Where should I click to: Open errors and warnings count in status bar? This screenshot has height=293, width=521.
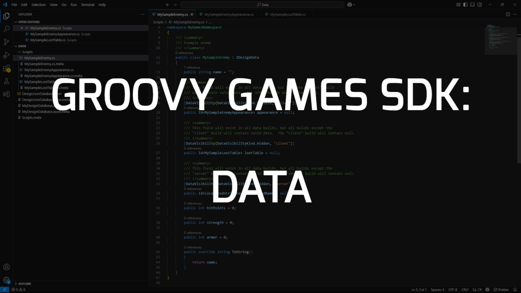pyautogui.click(x=18, y=290)
